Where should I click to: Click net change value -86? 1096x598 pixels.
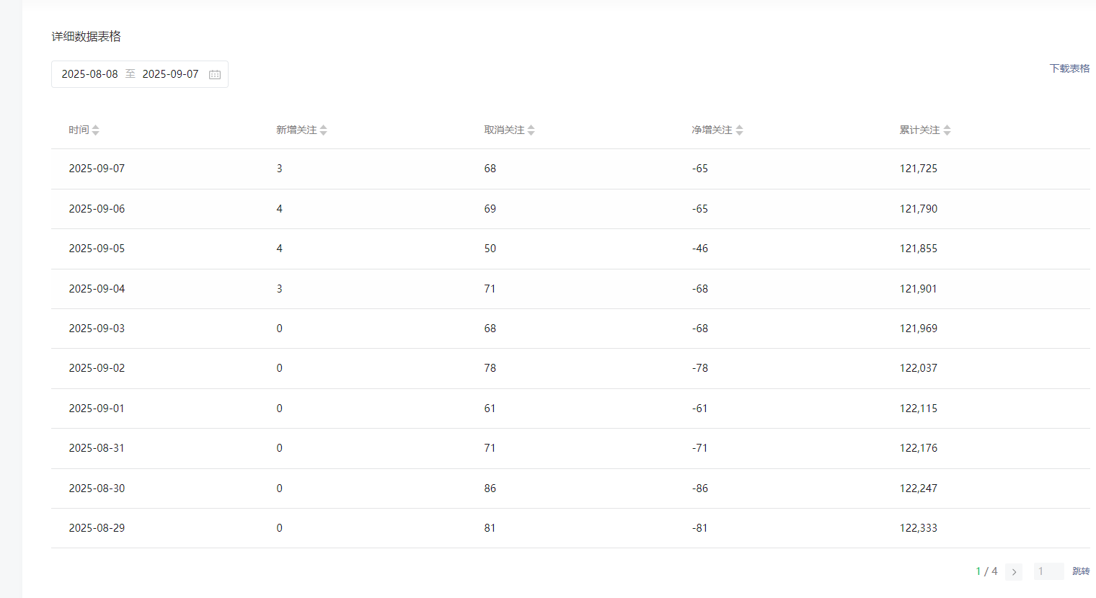pyautogui.click(x=700, y=488)
